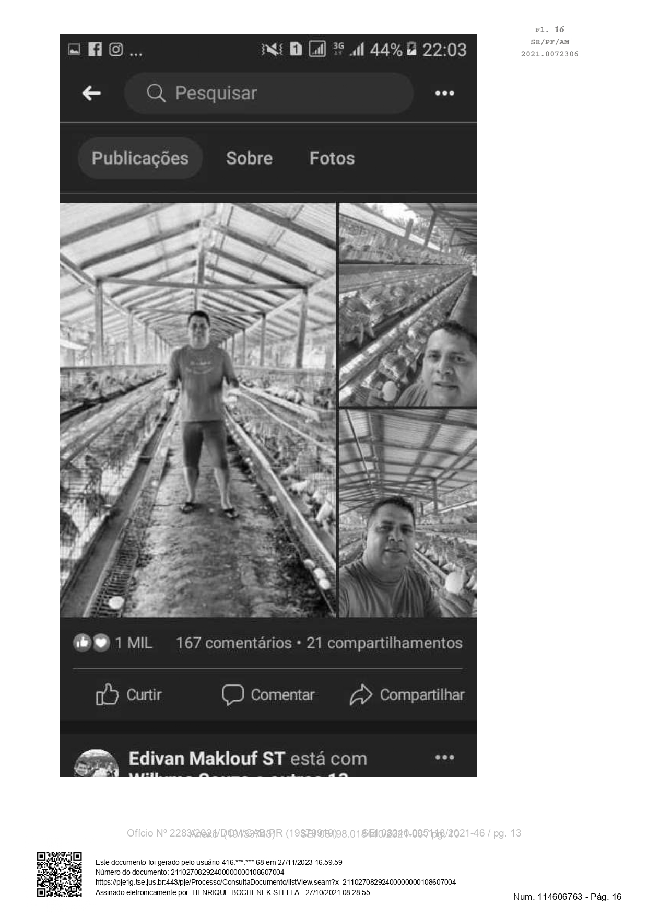View the bottom-right selfie photo
This screenshot has height=917, width=648.
click(x=408, y=514)
